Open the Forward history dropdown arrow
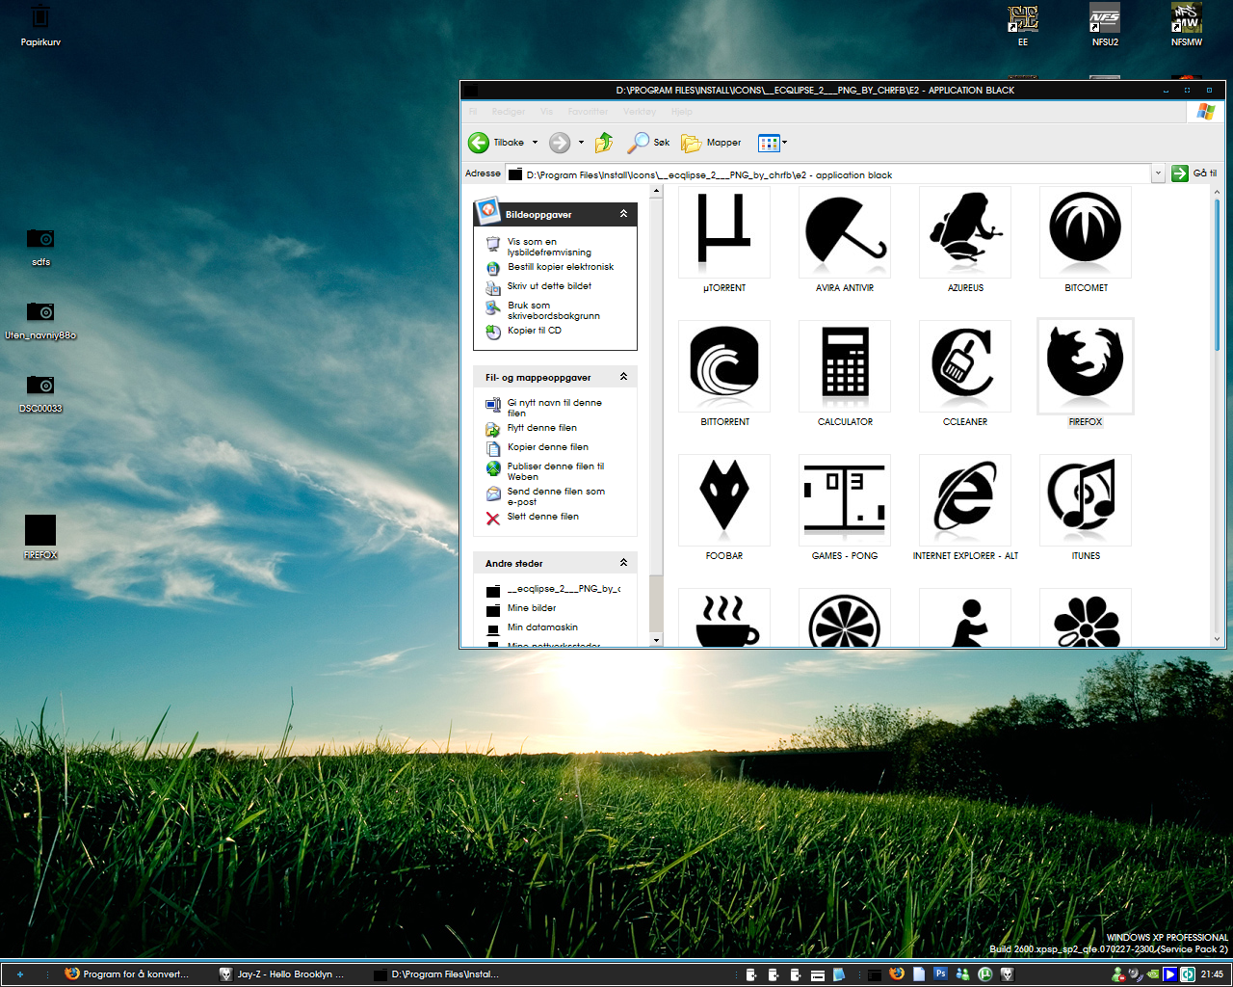The height and width of the screenshot is (987, 1233). point(581,143)
